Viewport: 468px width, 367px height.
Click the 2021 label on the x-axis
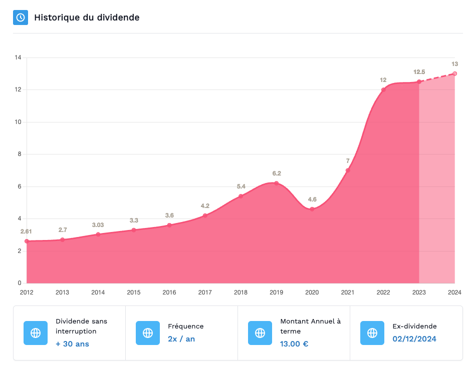pos(348,292)
